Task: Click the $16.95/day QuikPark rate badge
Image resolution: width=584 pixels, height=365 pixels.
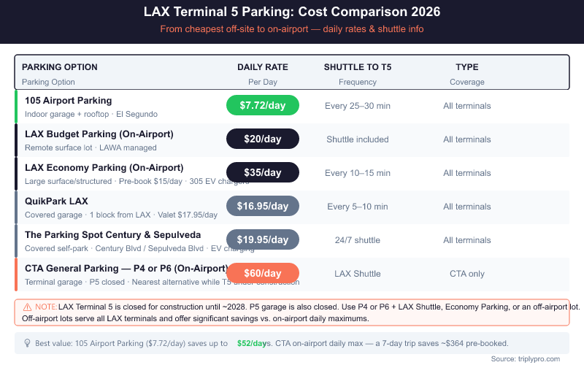Action: point(263,206)
